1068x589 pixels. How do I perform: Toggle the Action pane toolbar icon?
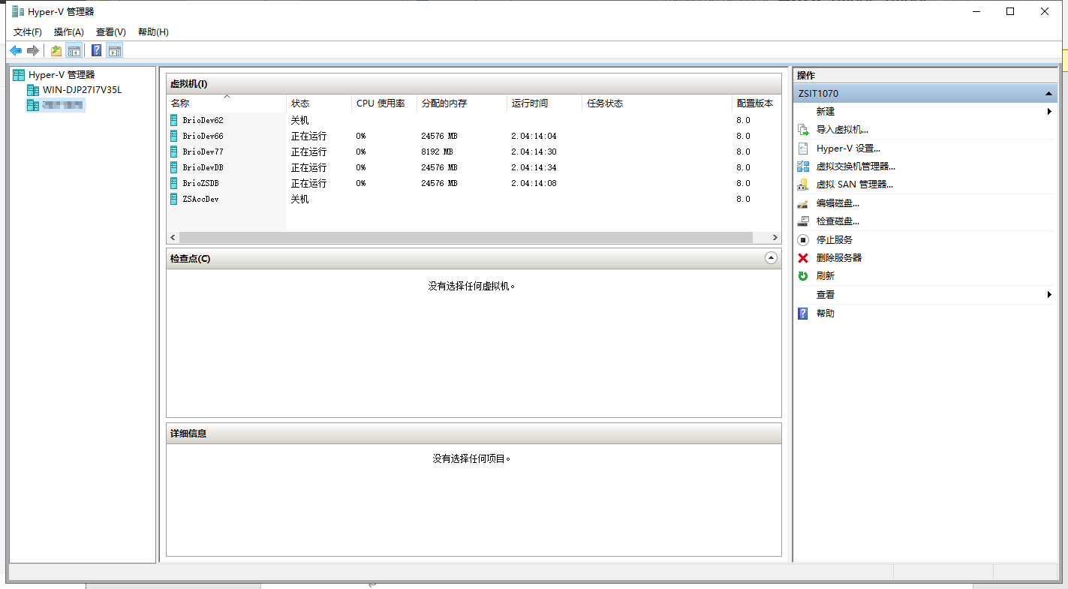[114, 50]
